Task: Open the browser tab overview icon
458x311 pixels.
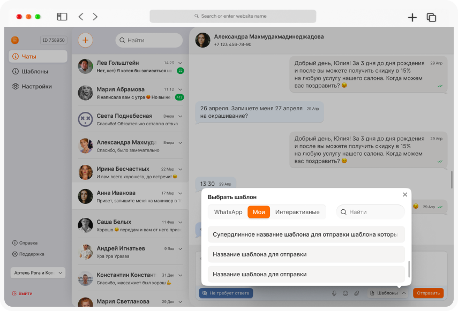Action: 431,18
